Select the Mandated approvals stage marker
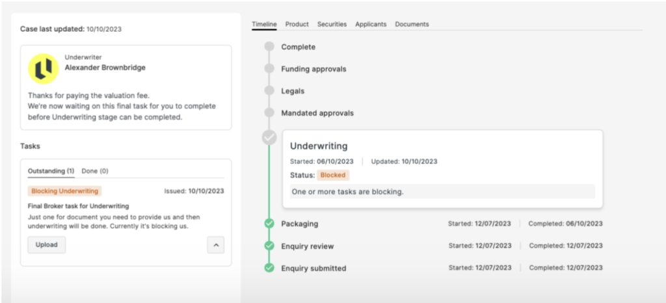 (269, 113)
